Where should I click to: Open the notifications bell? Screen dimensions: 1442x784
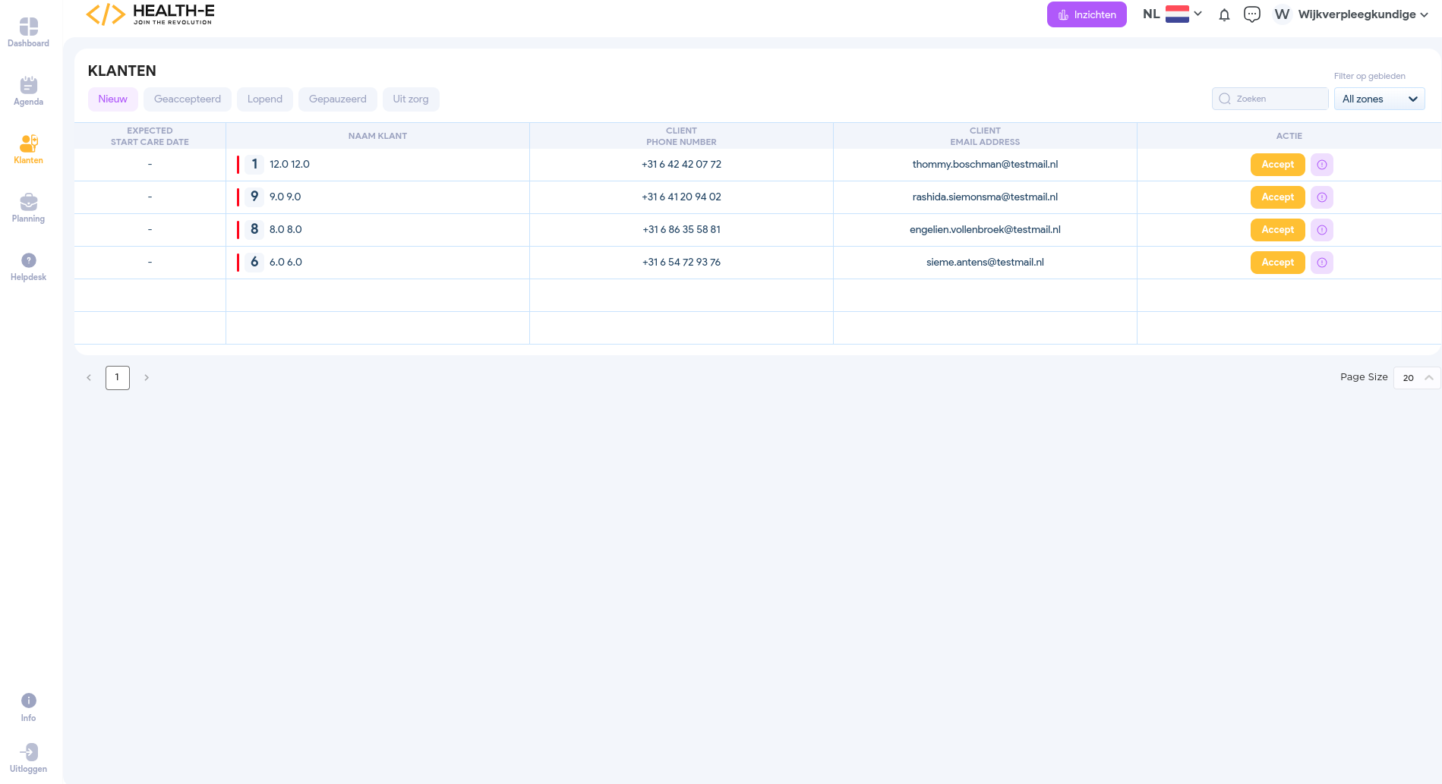(1224, 14)
